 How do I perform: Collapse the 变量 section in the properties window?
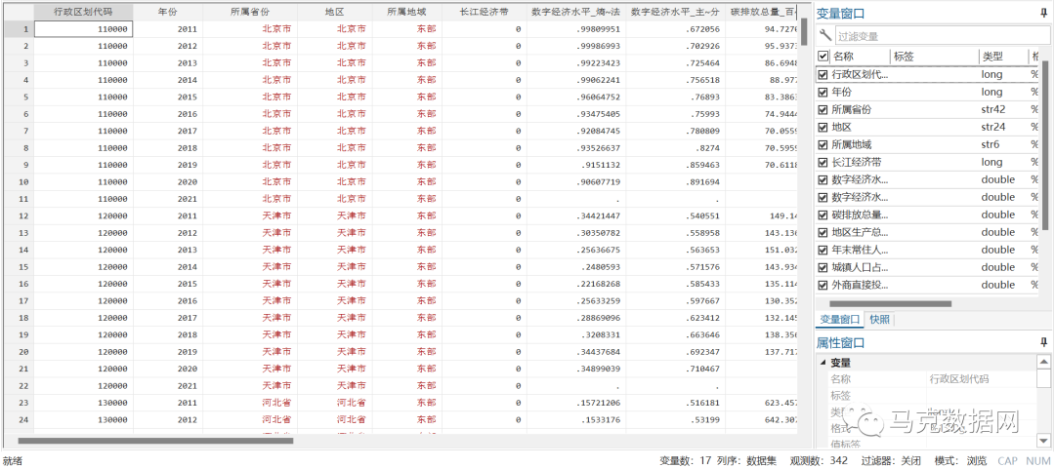[x=823, y=363]
